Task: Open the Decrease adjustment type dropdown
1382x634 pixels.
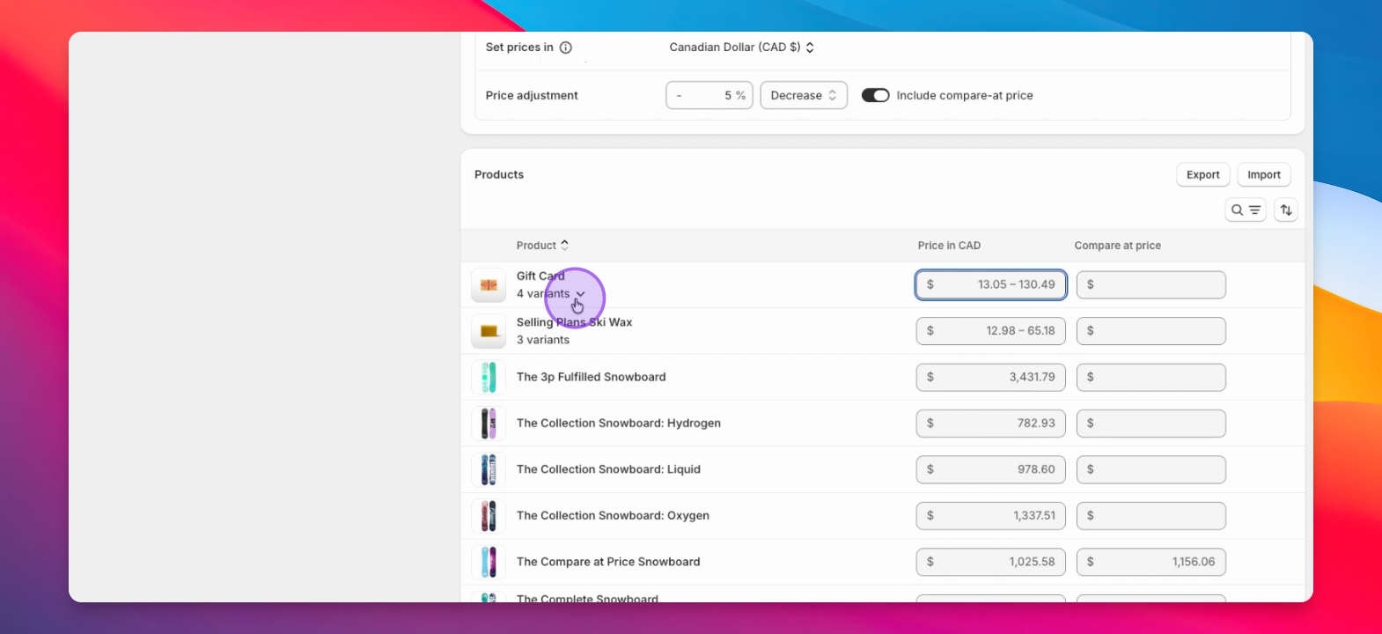Action: 804,95
